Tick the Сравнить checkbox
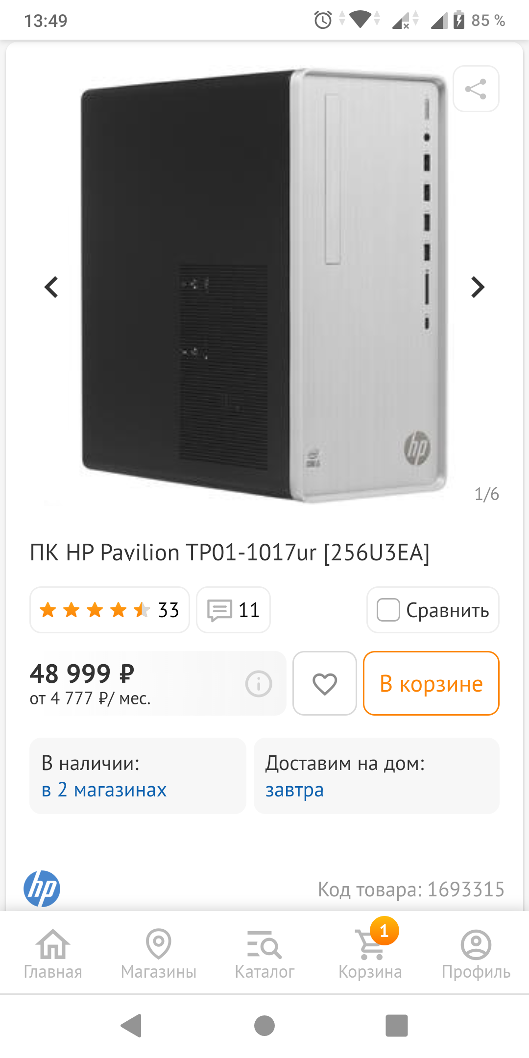The width and height of the screenshot is (529, 1058). (388, 610)
